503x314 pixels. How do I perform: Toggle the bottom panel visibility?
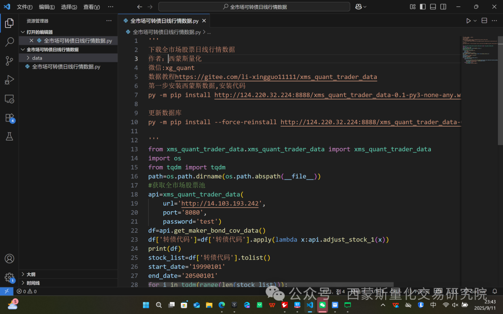(x=433, y=7)
